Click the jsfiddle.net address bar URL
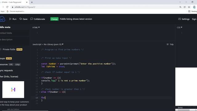Viewport: 197px width, 111px height. 25,7
